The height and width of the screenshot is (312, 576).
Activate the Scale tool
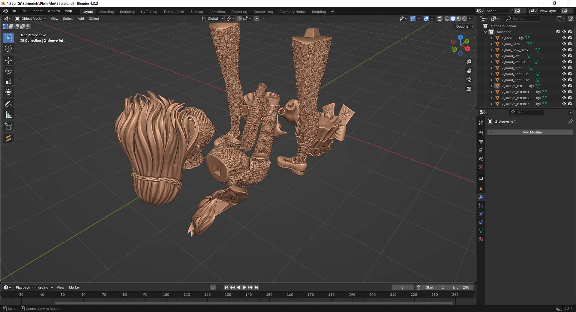click(x=8, y=81)
